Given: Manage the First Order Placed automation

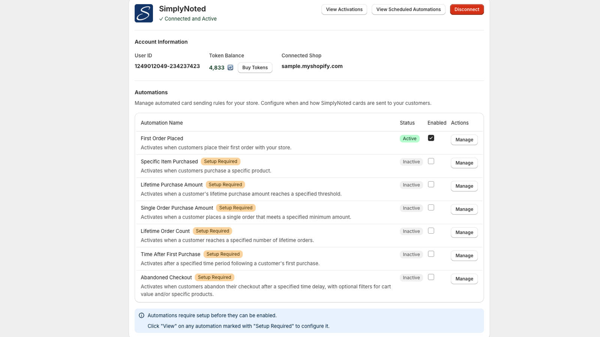Looking at the screenshot, I should (x=464, y=140).
